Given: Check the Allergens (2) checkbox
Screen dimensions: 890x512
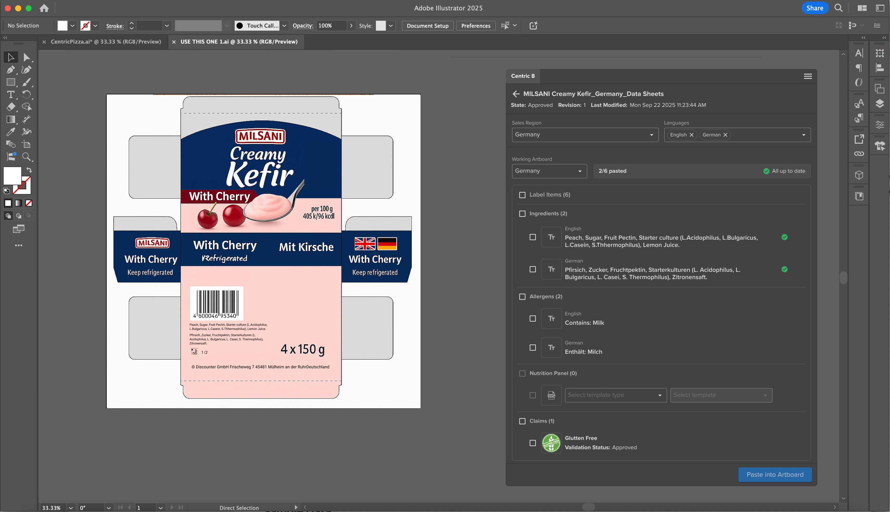Looking at the screenshot, I should click(522, 297).
